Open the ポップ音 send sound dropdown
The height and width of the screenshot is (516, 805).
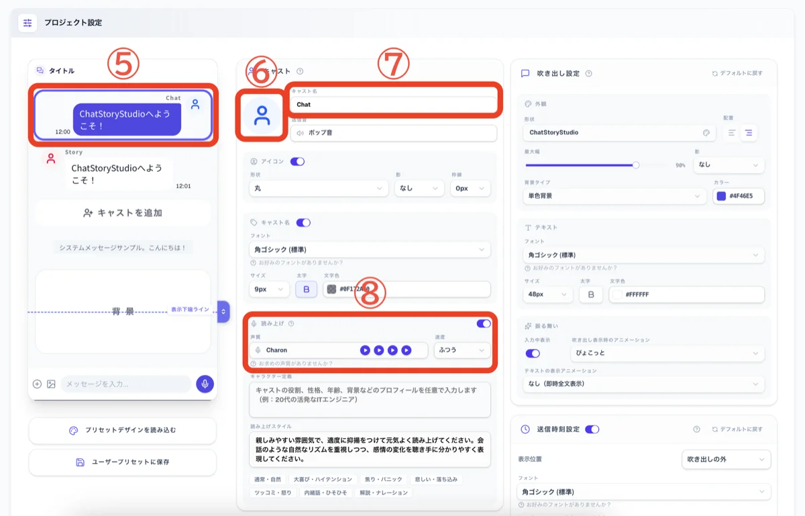[394, 133]
